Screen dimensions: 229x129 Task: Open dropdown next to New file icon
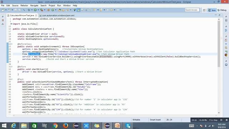pyautogui.click(x=6, y=10)
